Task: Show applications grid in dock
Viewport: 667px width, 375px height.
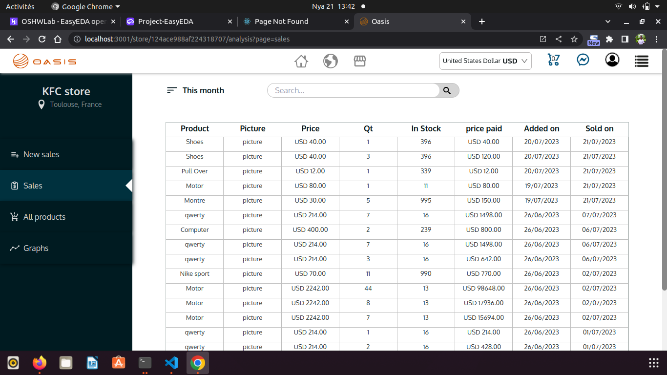Action: point(654,363)
